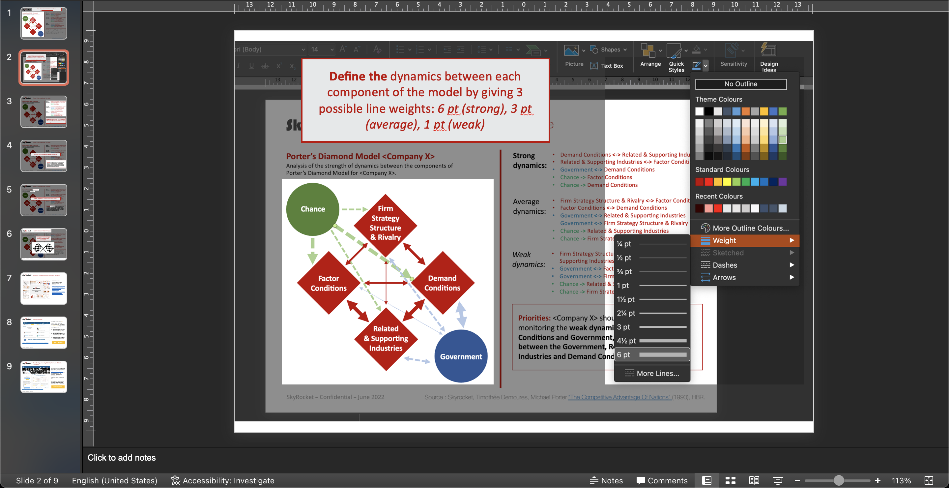This screenshot has width=949, height=488.
Task: Toggle underline formatting
Action: point(251,66)
